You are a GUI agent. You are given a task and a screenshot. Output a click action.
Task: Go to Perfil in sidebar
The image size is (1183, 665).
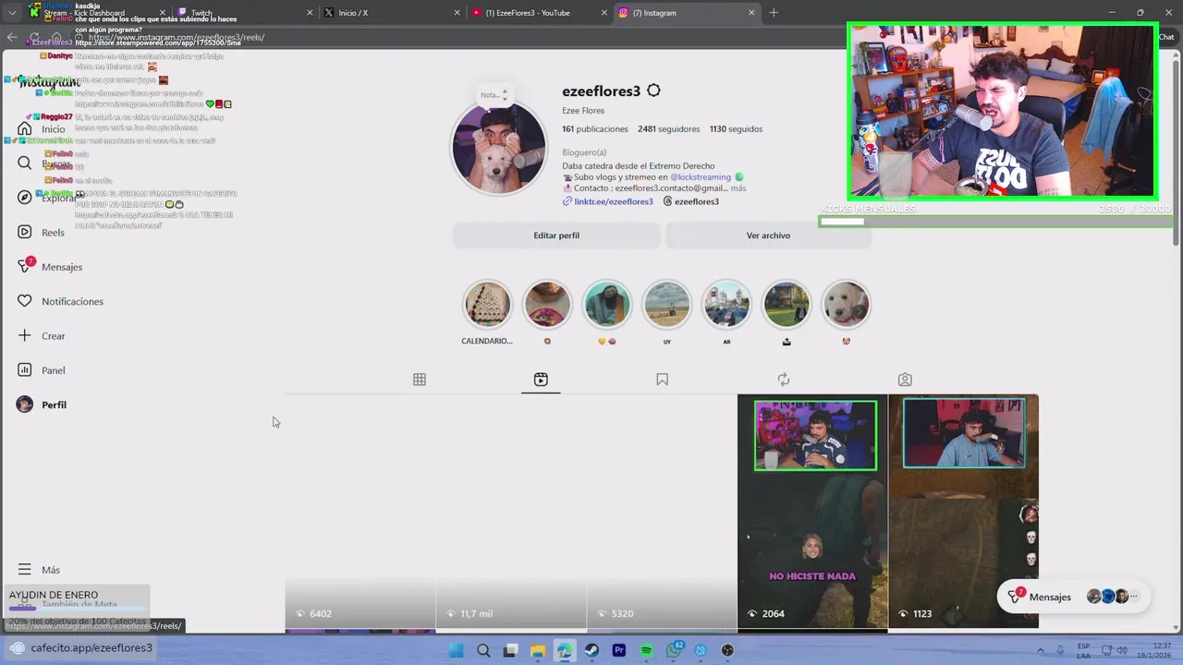42,405
